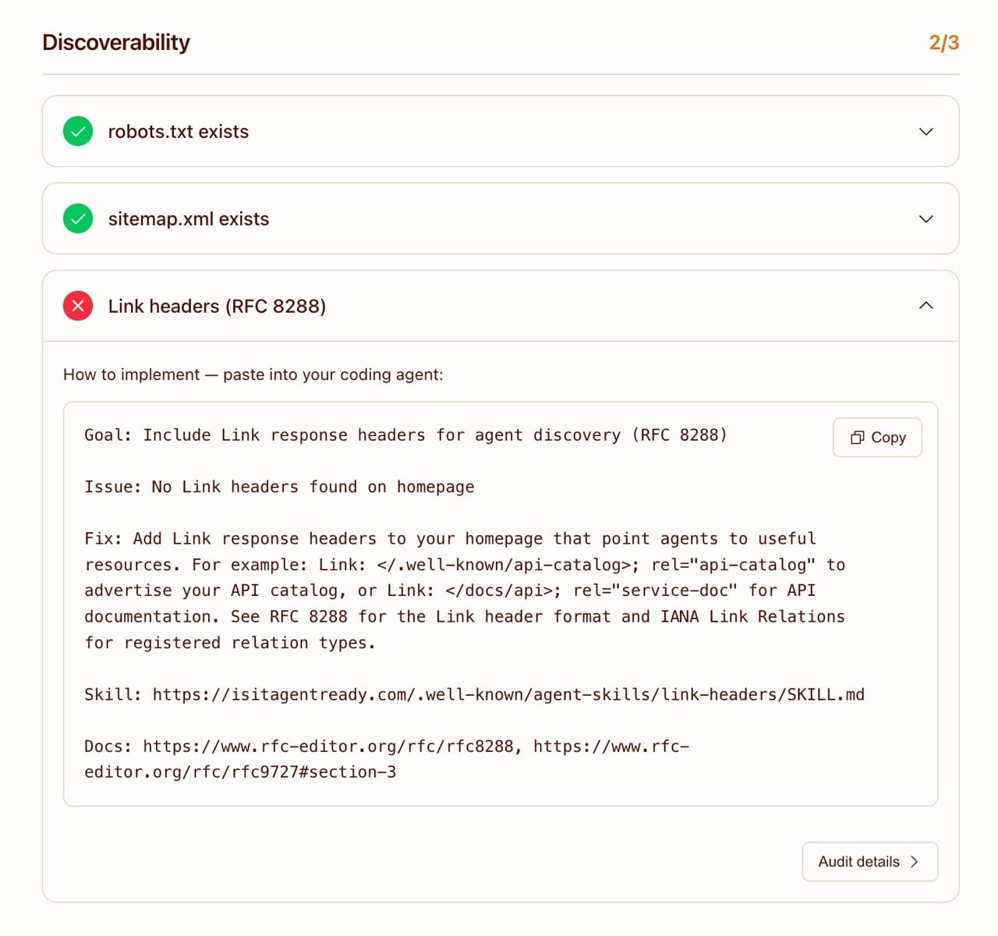998x936 pixels.
Task: Click the Goal line in the code block
Action: [405, 435]
